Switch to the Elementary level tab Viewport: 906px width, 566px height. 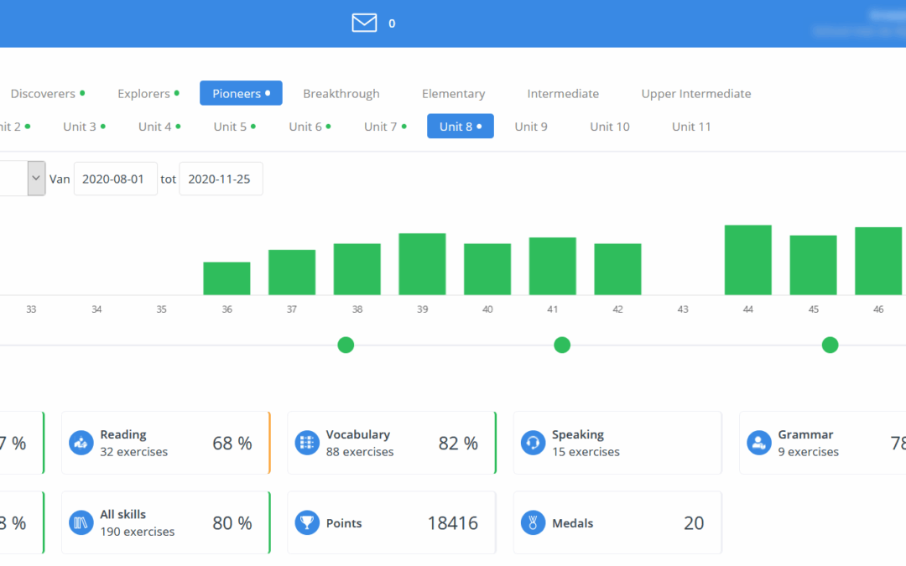pos(454,94)
